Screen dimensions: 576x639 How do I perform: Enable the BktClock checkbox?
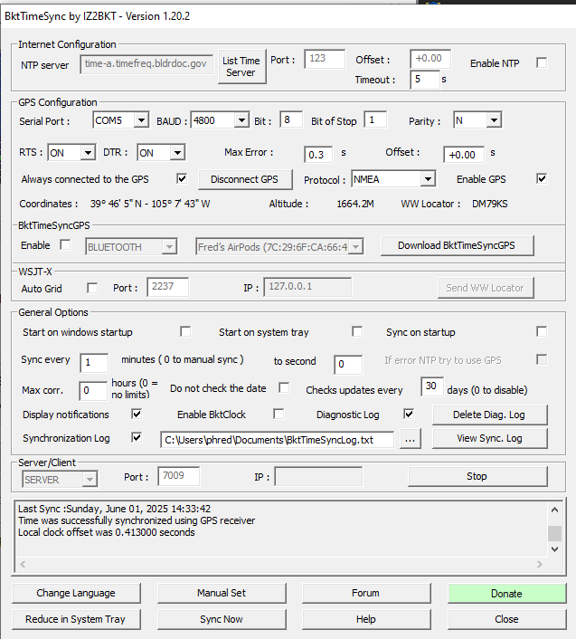click(x=279, y=414)
